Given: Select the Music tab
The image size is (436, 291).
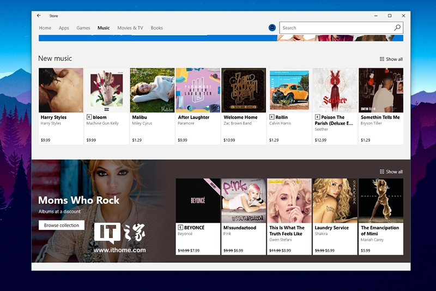Looking at the screenshot, I should tap(104, 28).
